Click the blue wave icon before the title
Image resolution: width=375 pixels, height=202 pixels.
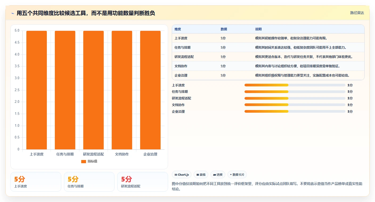13,13
